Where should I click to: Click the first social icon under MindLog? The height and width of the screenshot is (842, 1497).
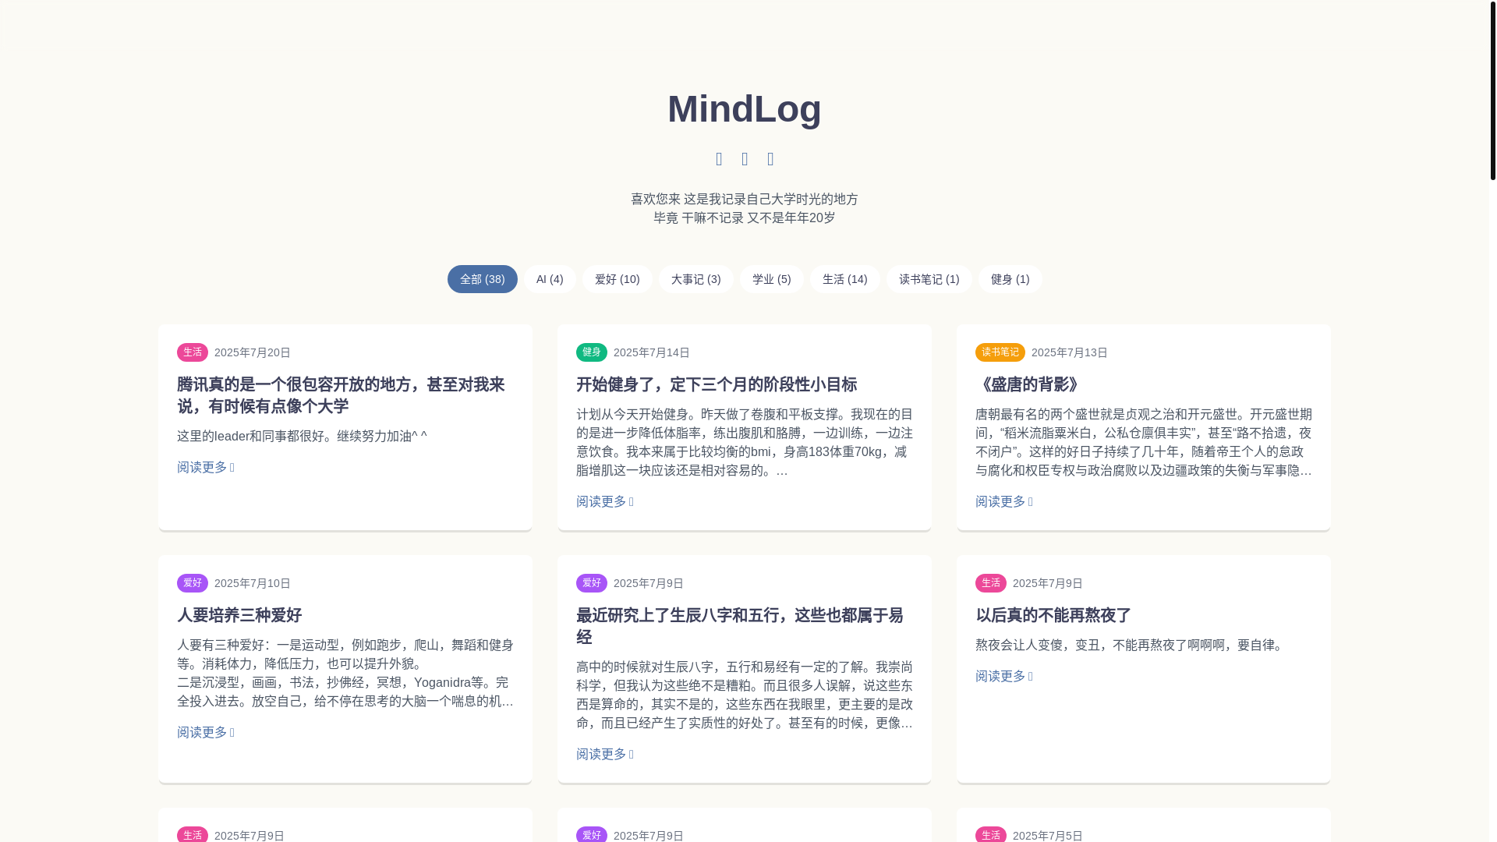pos(719,159)
